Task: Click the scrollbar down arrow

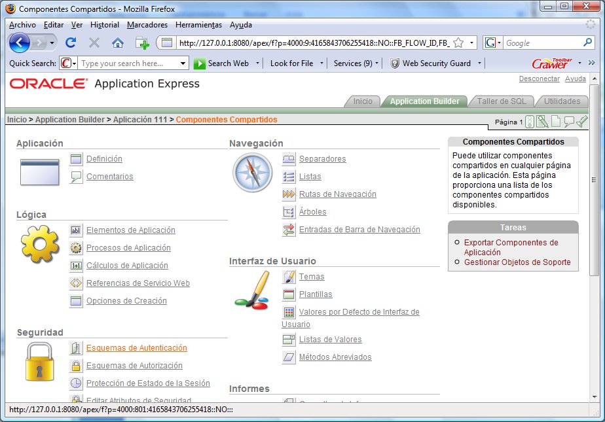Action: point(595,397)
